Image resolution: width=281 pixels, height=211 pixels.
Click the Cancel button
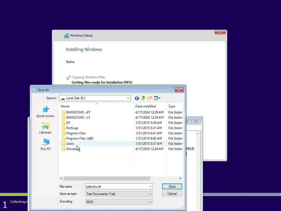[172, 194]
